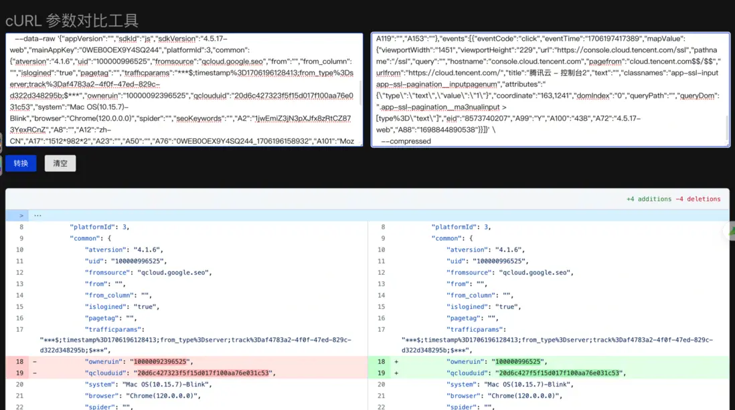Expand collapsed diff lines chevron
Image resolution: width=735 pixels, height=410 pixels.
coord(21,215)
